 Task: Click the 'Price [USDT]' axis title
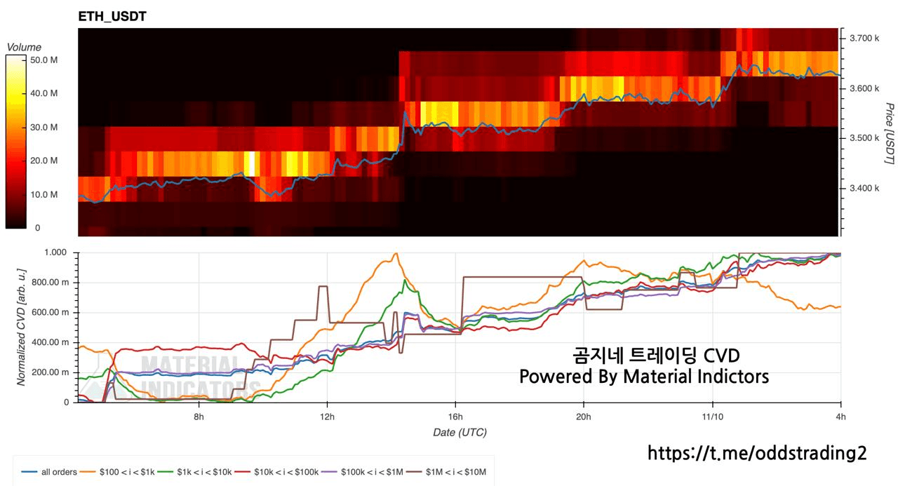(889, 133)
